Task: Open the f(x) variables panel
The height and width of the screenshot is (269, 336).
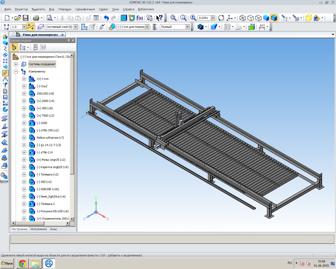Action: pos(140,18)
